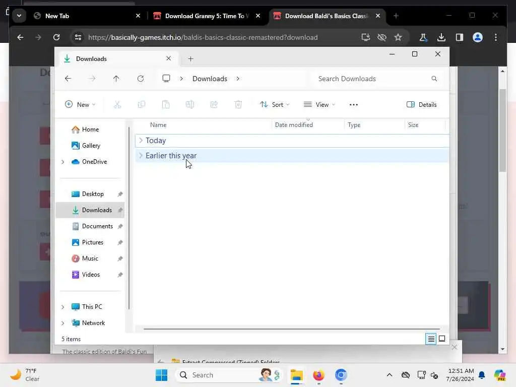Expand Network in navigation pane
Screen dimensions: 516x387
[x=62, y=323]
